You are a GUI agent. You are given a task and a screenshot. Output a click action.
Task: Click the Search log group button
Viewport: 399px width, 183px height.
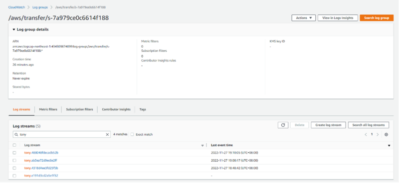click(x=377, y=18)
